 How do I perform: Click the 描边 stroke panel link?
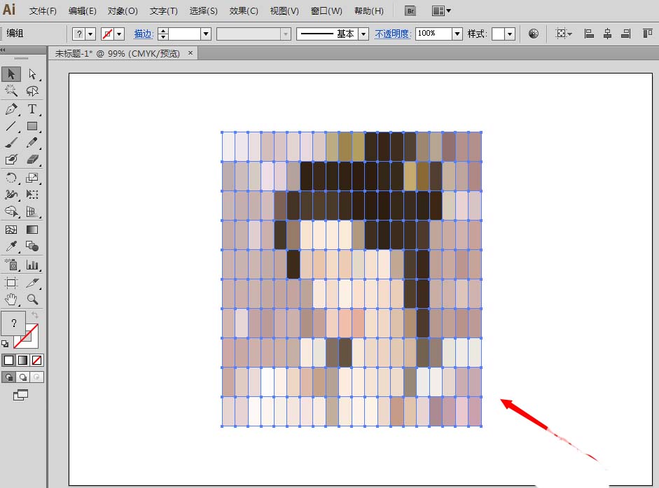144,34
